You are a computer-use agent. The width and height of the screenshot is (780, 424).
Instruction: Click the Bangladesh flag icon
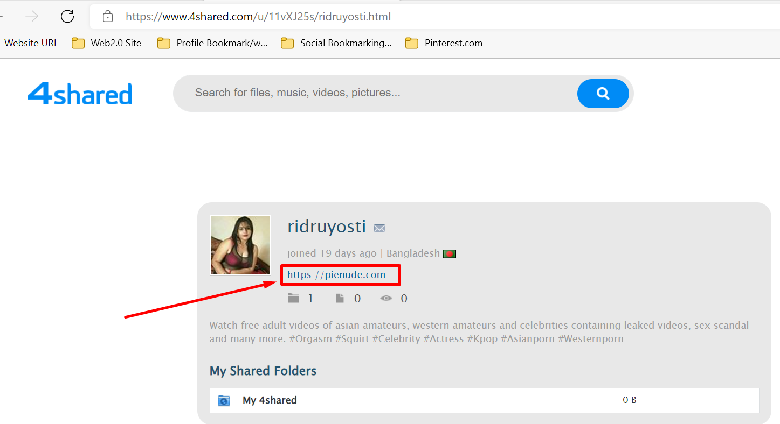450,253
